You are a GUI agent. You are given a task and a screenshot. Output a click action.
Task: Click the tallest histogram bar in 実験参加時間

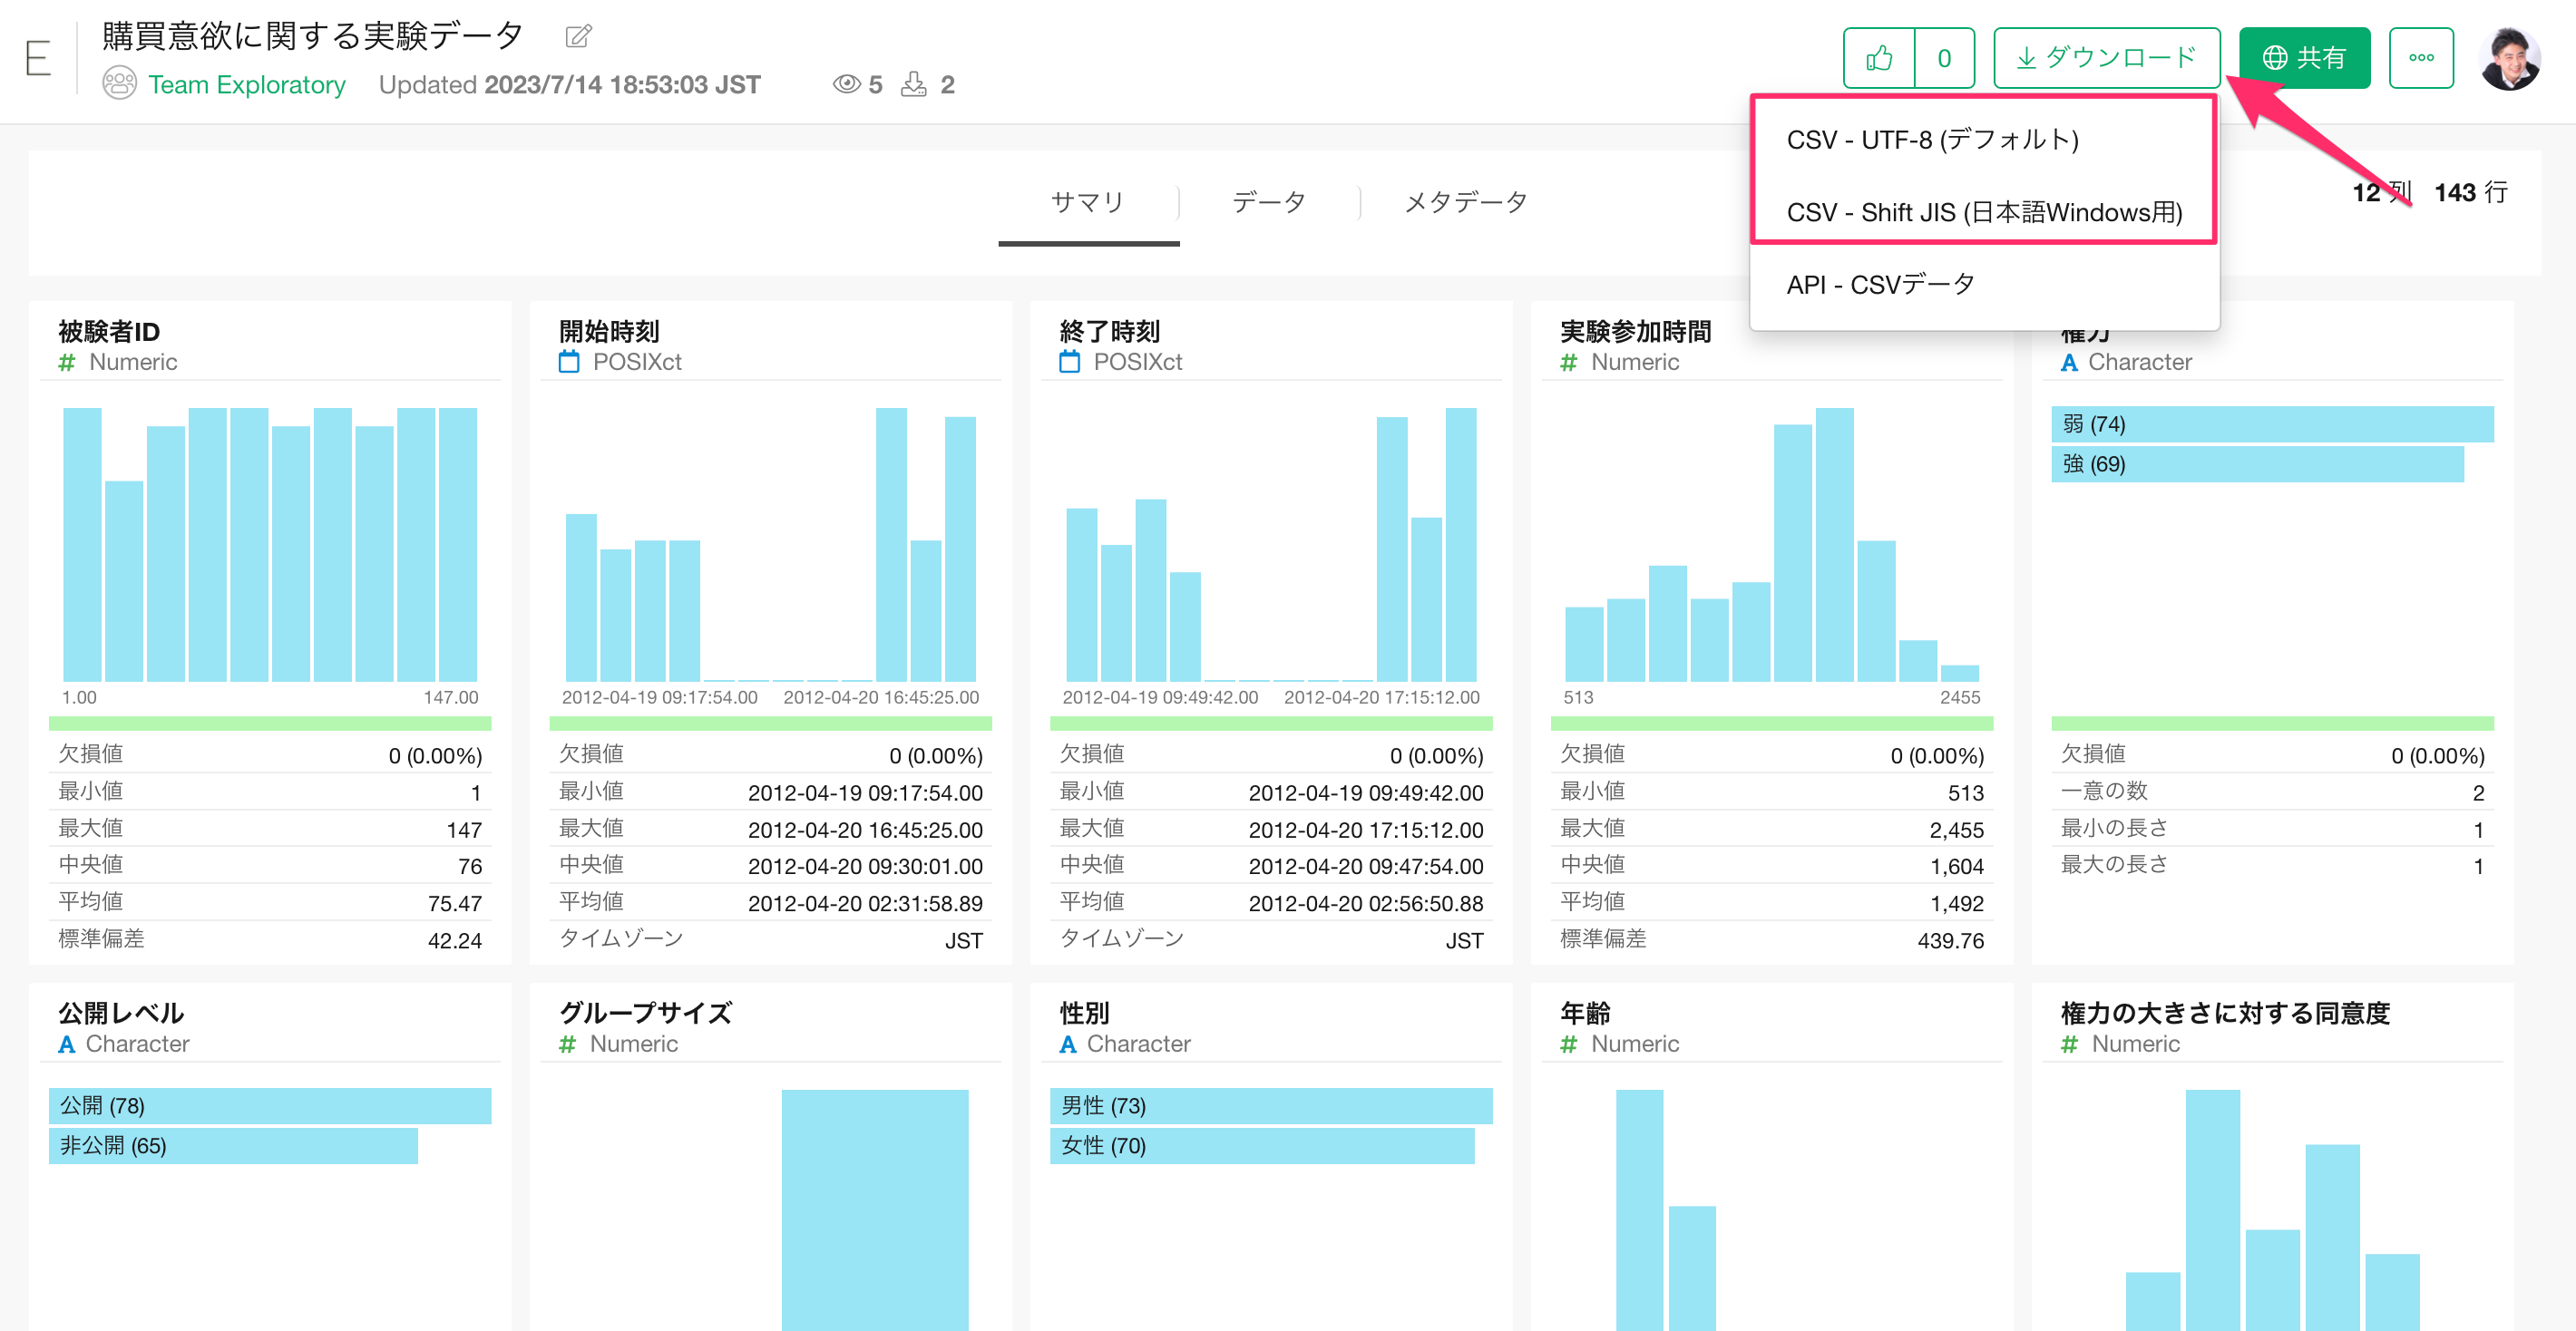[x=1834, y=545]
